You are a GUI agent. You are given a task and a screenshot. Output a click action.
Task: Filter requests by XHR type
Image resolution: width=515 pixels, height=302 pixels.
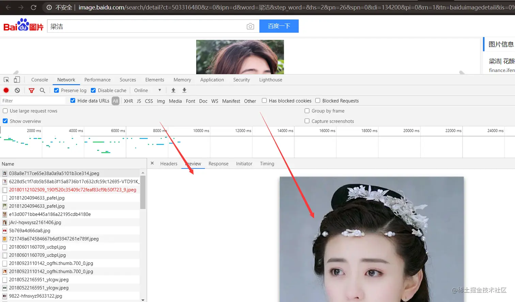tap(128, 101)
